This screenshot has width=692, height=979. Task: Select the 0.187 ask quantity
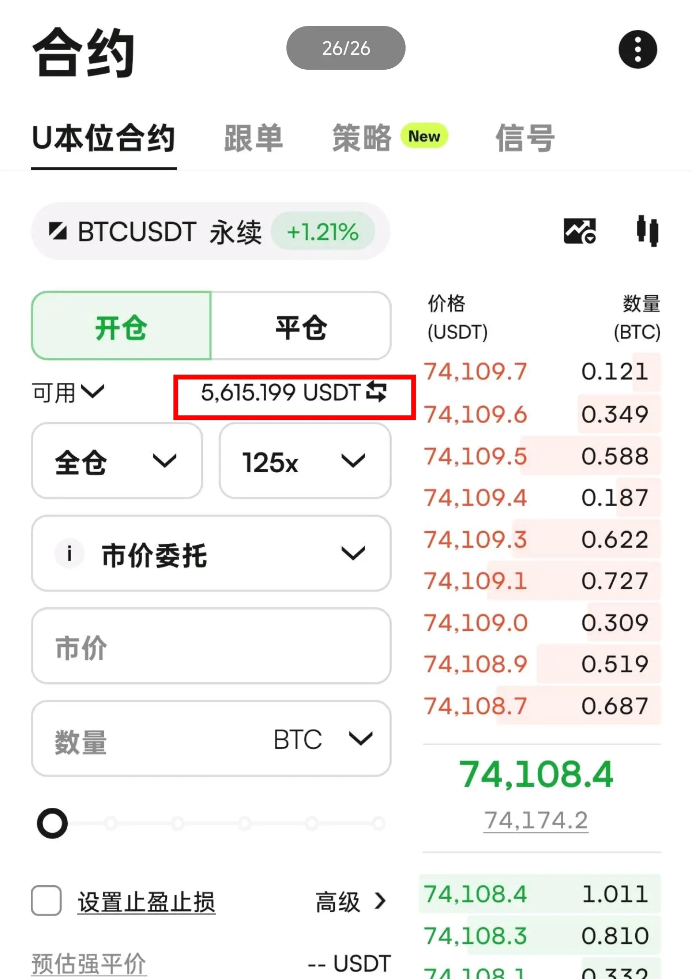tap(615, 498)
